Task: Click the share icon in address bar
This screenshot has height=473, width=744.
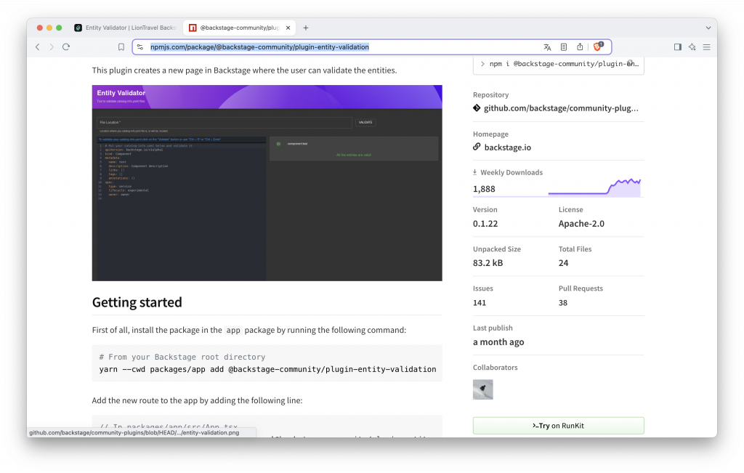Action: point(580,47)
